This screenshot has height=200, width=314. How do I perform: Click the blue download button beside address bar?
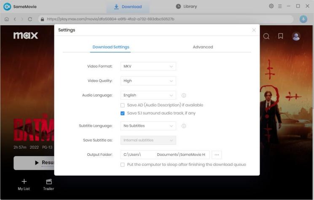[x=303, y=19]
